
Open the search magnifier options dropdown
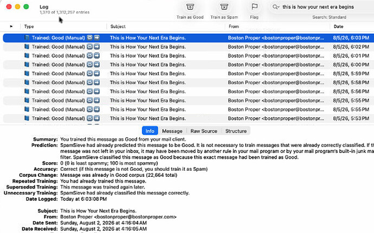(276, 7)
